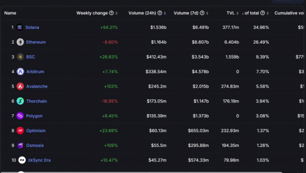Image resolution: width=306 pixels, height=173 pixels.
Task: Click the Optimism OP logo icon
Action: point(20,130)
